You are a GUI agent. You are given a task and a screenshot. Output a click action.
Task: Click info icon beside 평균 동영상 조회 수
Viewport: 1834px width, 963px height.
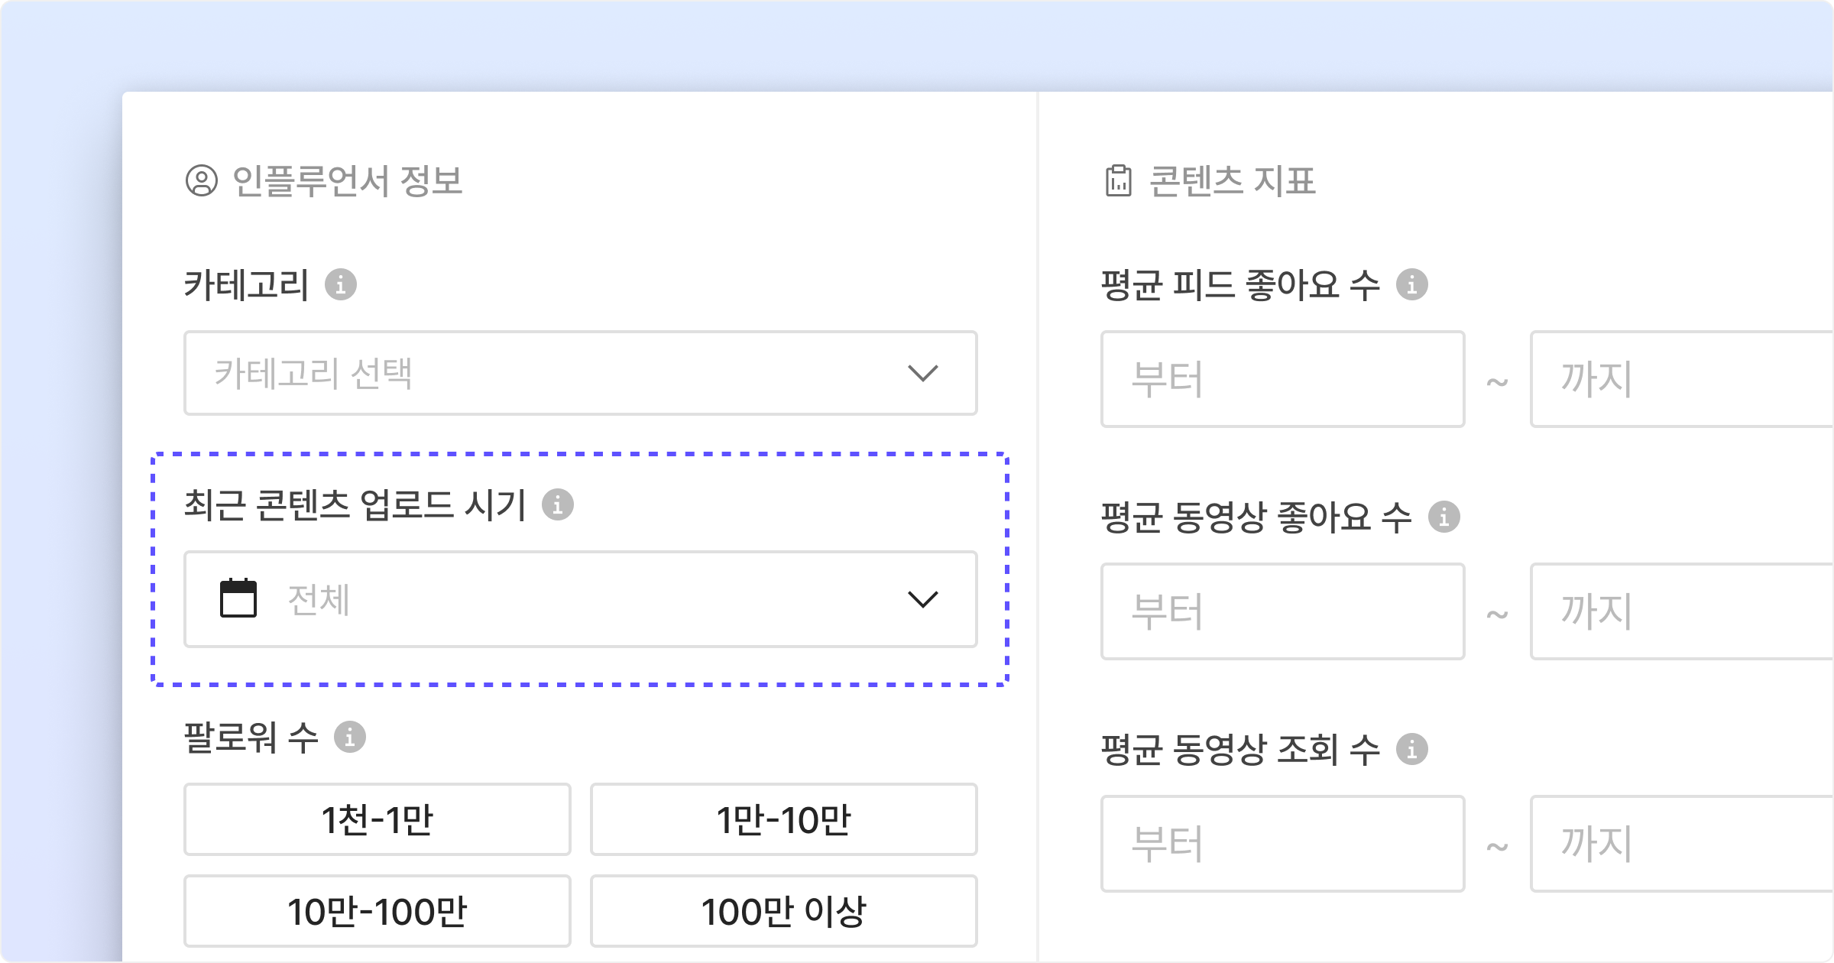(x=1412, y=750)
